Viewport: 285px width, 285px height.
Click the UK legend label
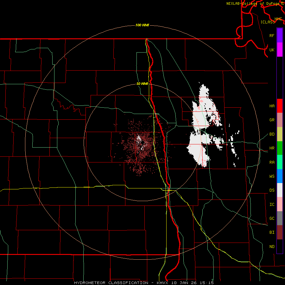point(272,50)
